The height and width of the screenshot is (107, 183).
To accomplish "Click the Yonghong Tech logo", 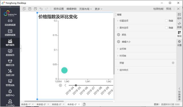I will point(10,13).
